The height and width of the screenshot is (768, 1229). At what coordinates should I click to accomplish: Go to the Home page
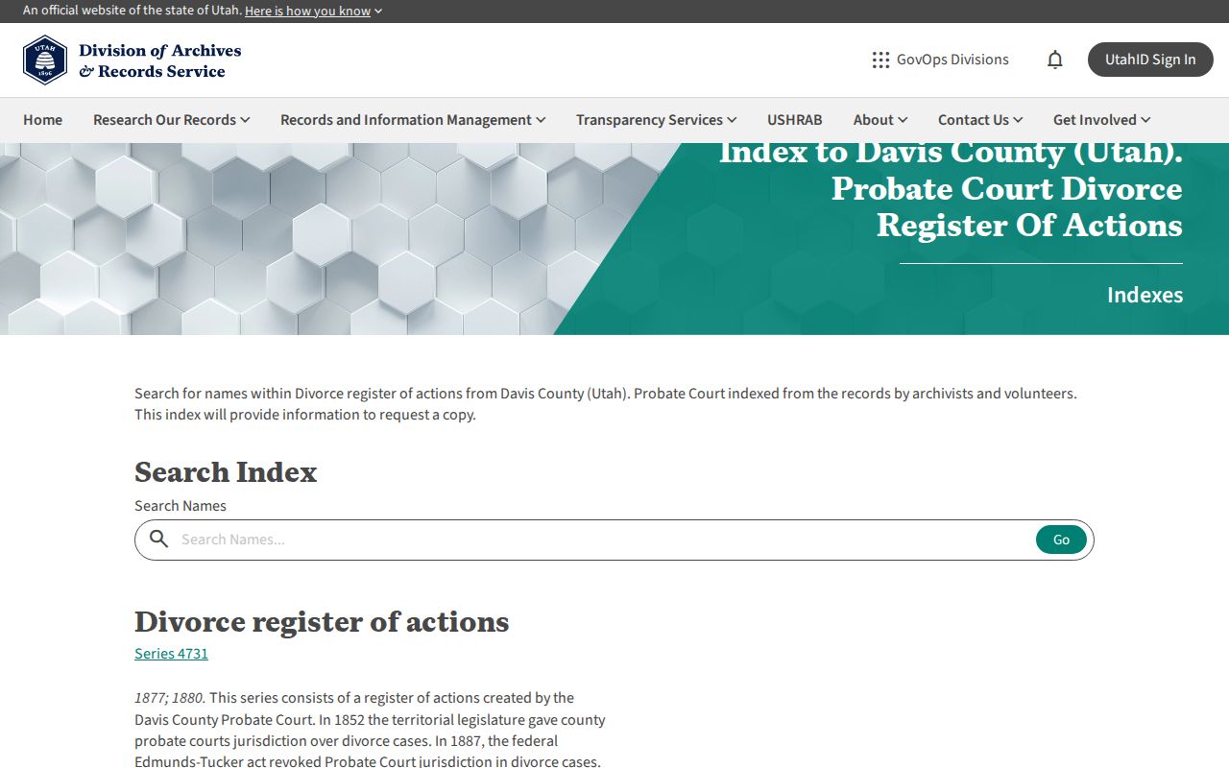[42, 120]
